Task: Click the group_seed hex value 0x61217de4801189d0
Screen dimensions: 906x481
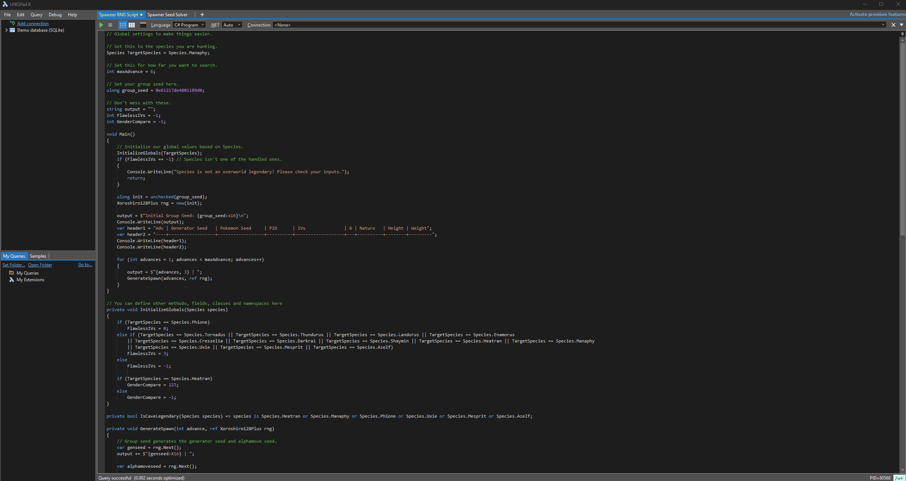Action: pyautogui.click(x=179, y=90)
